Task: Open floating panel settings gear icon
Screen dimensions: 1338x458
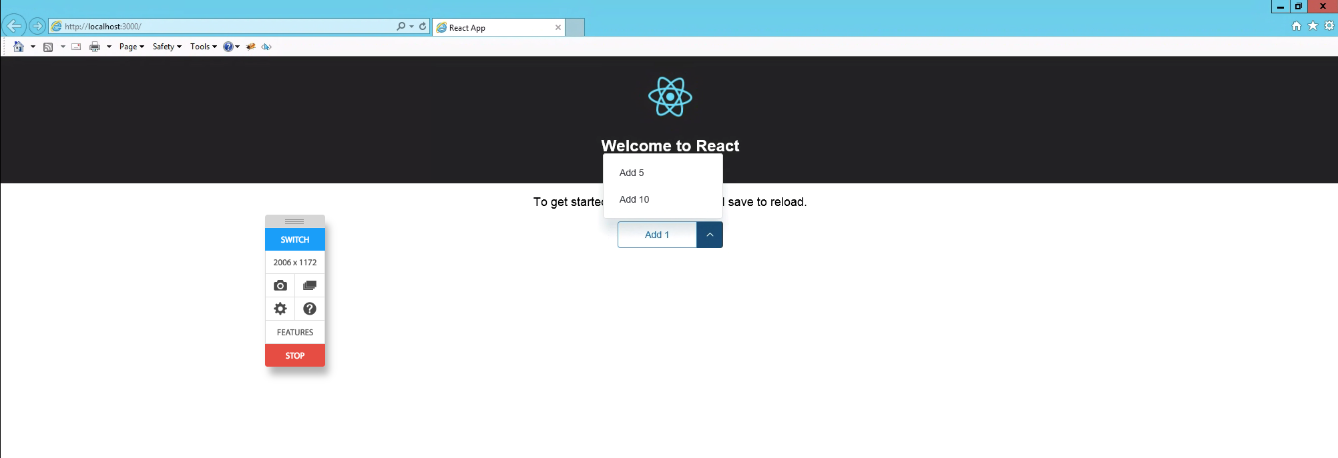Action: 280,309
